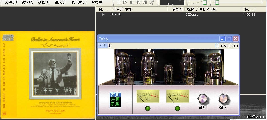Turn the 音量 volume knob
Screen dimensions: 267x120
203,99
